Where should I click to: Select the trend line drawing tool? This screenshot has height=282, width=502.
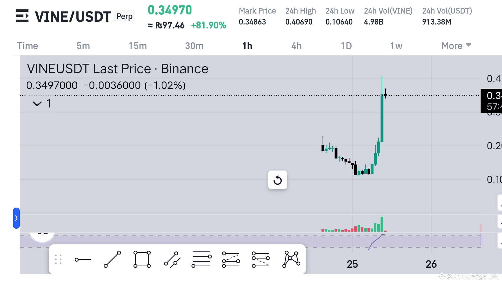(x=112, y=260)
